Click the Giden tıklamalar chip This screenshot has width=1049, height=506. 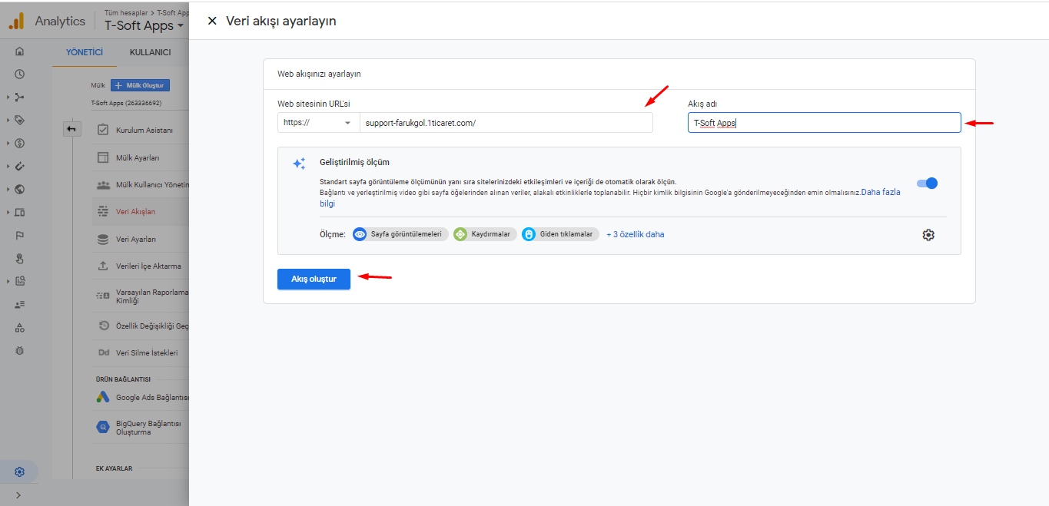560,234
